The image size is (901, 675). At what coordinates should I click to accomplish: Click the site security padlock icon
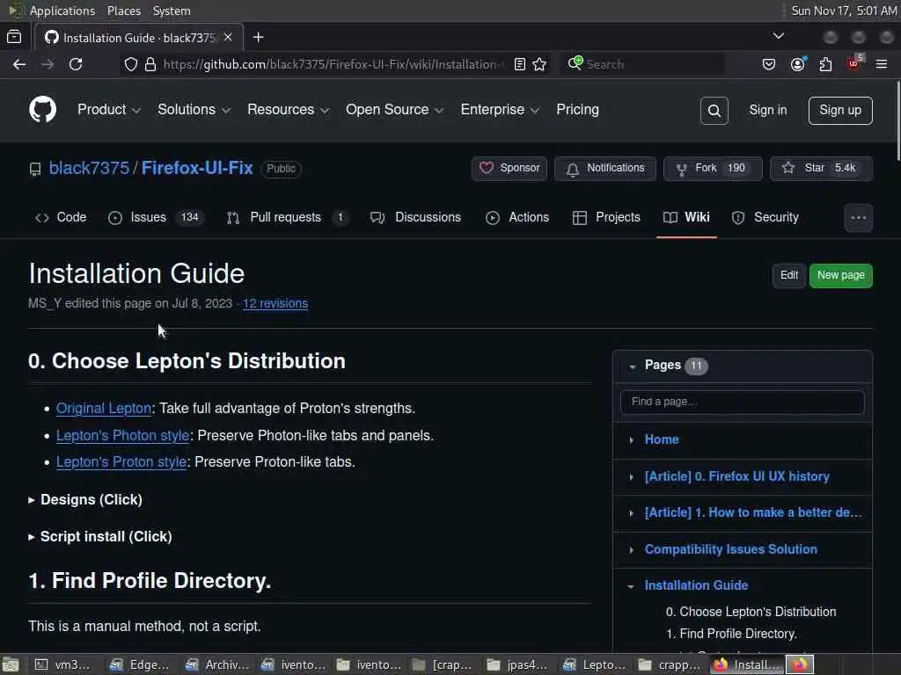[x=150, y=64]
